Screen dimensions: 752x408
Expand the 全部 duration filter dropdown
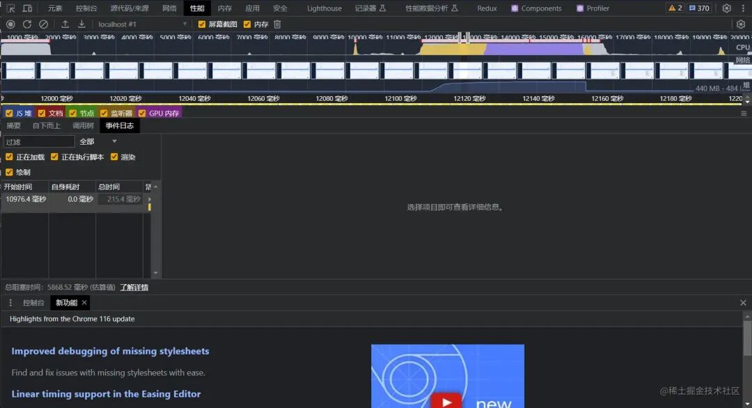(98, 141)
